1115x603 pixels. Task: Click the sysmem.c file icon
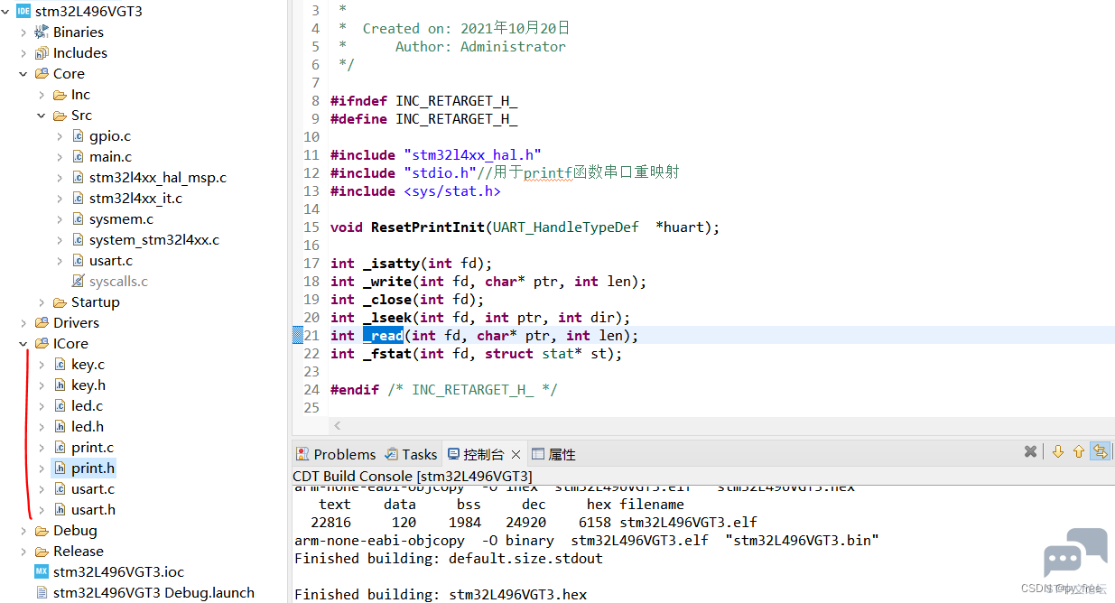(x=79, y=219)
